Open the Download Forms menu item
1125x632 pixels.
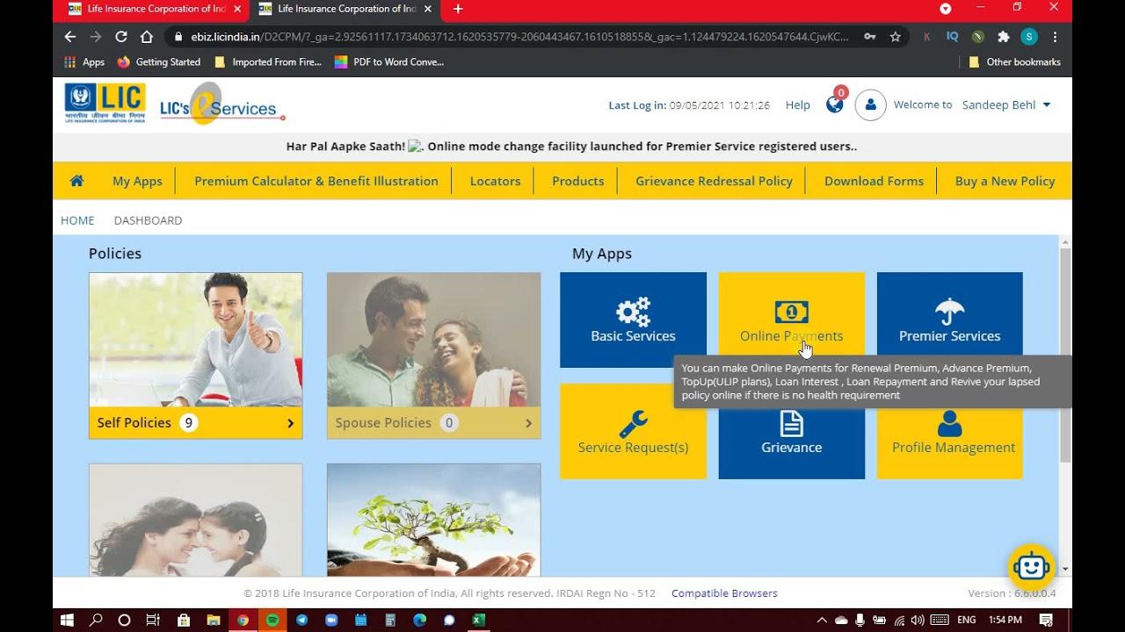tap(874, 181)
